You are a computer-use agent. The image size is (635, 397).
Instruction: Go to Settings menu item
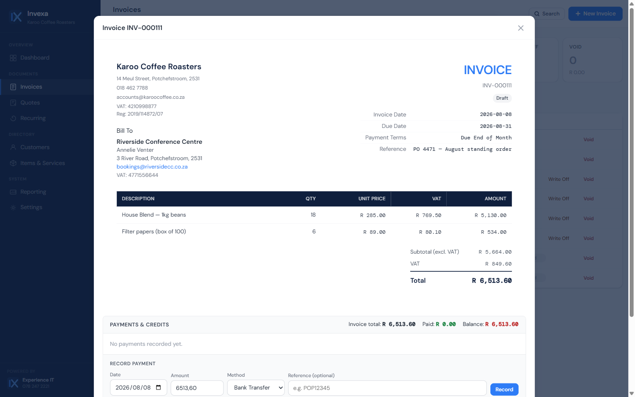(x=47, y=207)
